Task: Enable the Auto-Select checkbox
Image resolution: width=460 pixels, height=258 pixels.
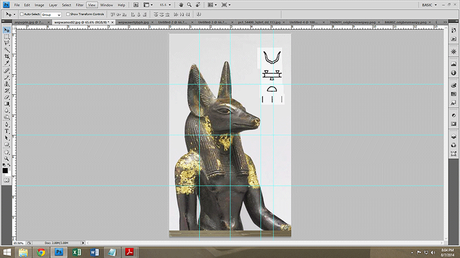Action: click(21, 14)
